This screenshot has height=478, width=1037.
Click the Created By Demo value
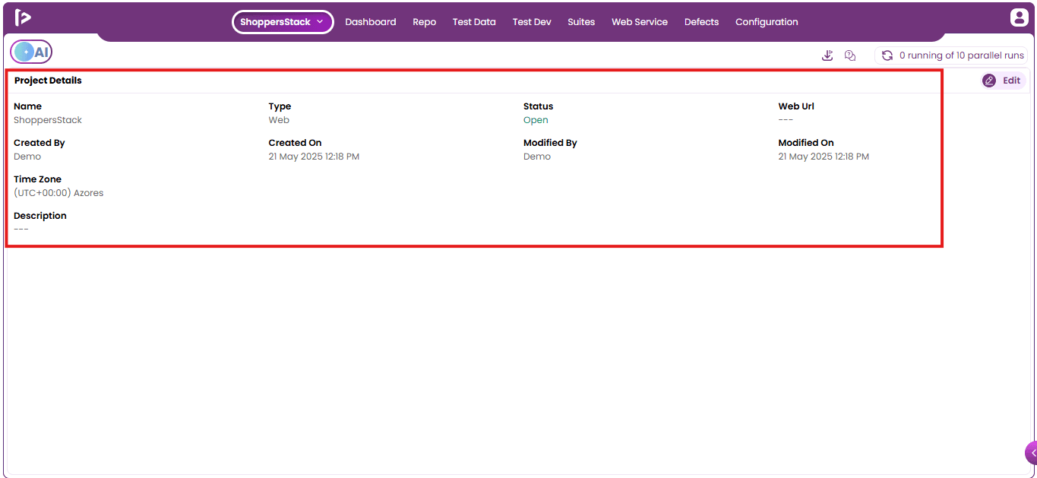(x=27, y=157)
